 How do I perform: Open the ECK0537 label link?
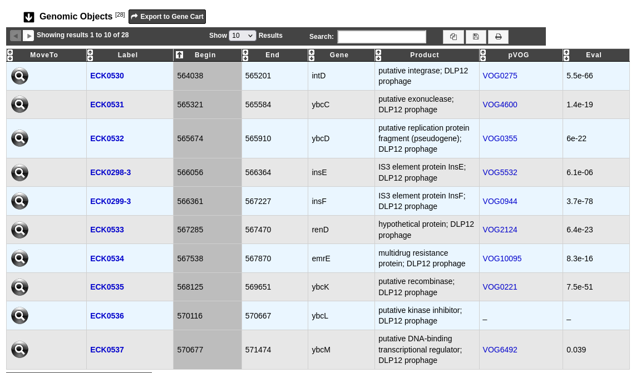pyautogui.click(x=107, y=350)
